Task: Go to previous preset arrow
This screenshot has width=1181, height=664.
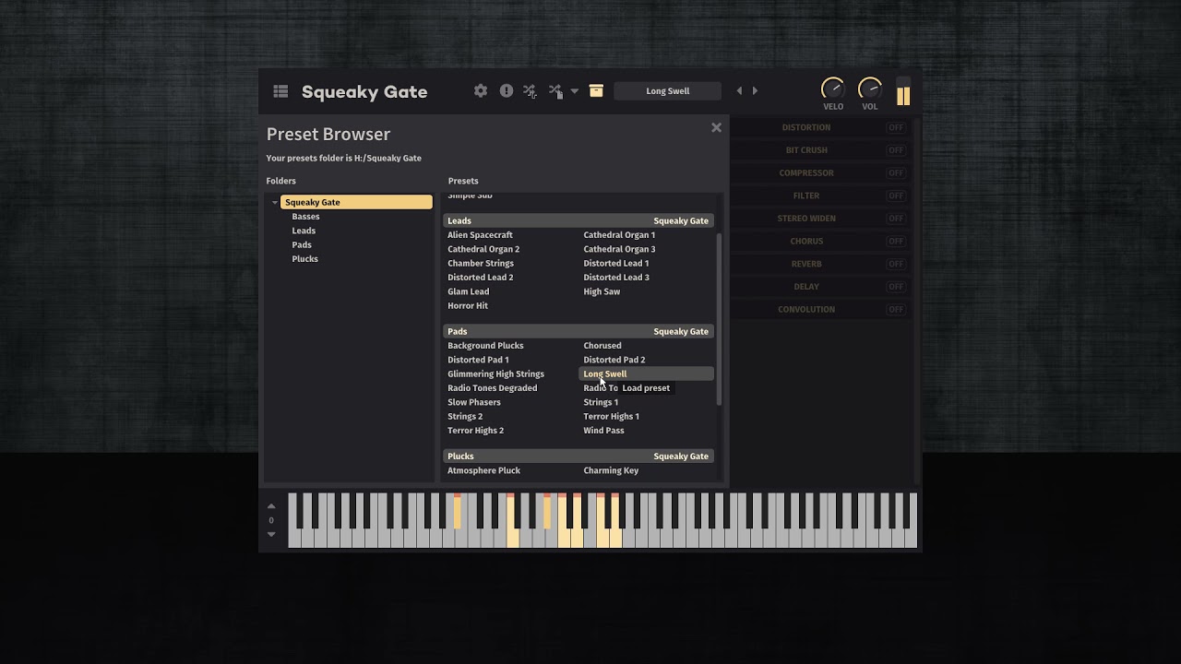Action: click(x=739, y=90)
